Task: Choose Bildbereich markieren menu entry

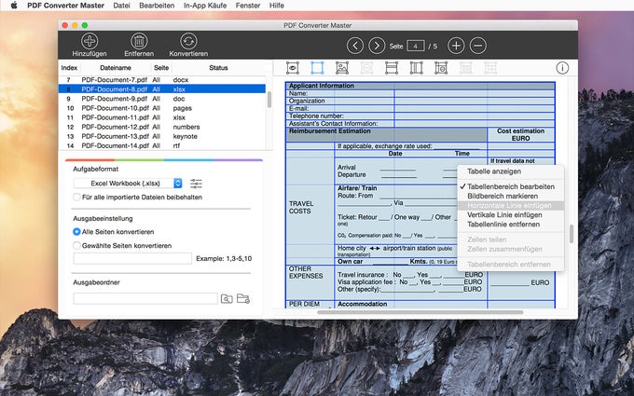Action: [x=511, y=196]
